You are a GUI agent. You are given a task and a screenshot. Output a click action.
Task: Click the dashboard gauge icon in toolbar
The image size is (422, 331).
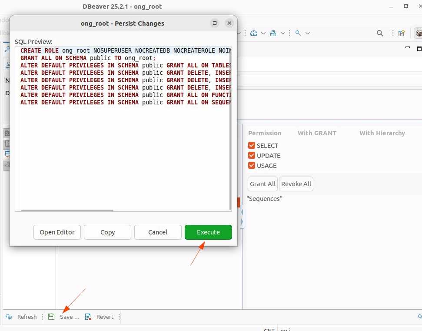254,33
